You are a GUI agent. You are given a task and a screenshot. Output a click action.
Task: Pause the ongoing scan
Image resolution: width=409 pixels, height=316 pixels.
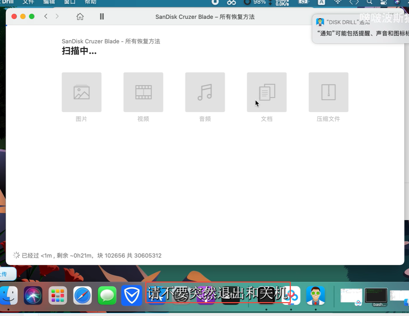102,16
